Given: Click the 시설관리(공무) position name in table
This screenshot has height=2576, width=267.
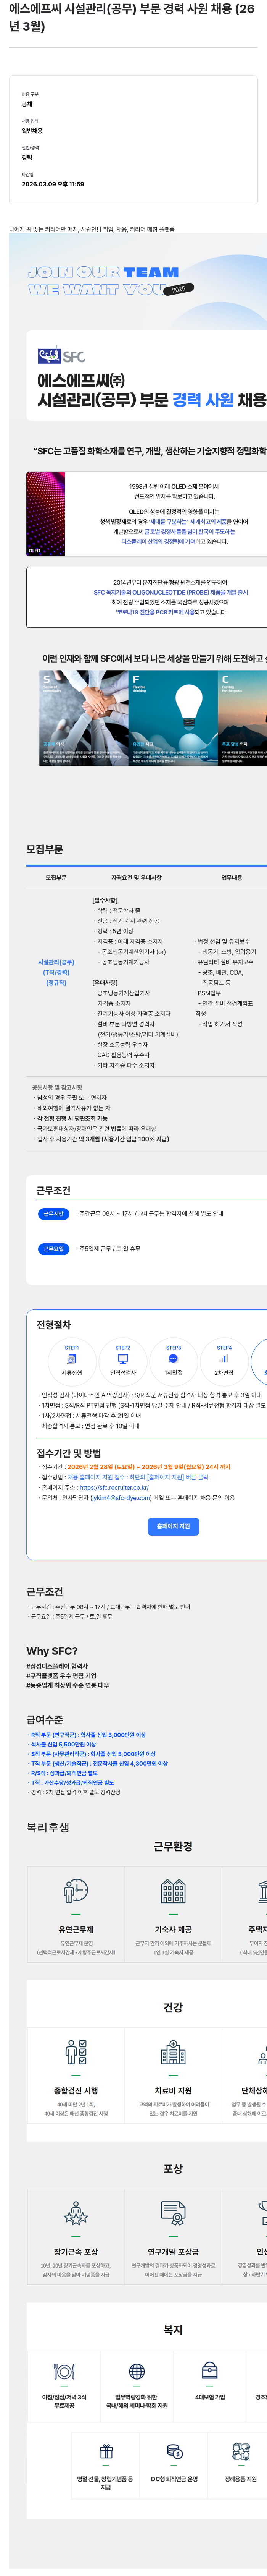Looking at the screenshot, I should point(56,962).
